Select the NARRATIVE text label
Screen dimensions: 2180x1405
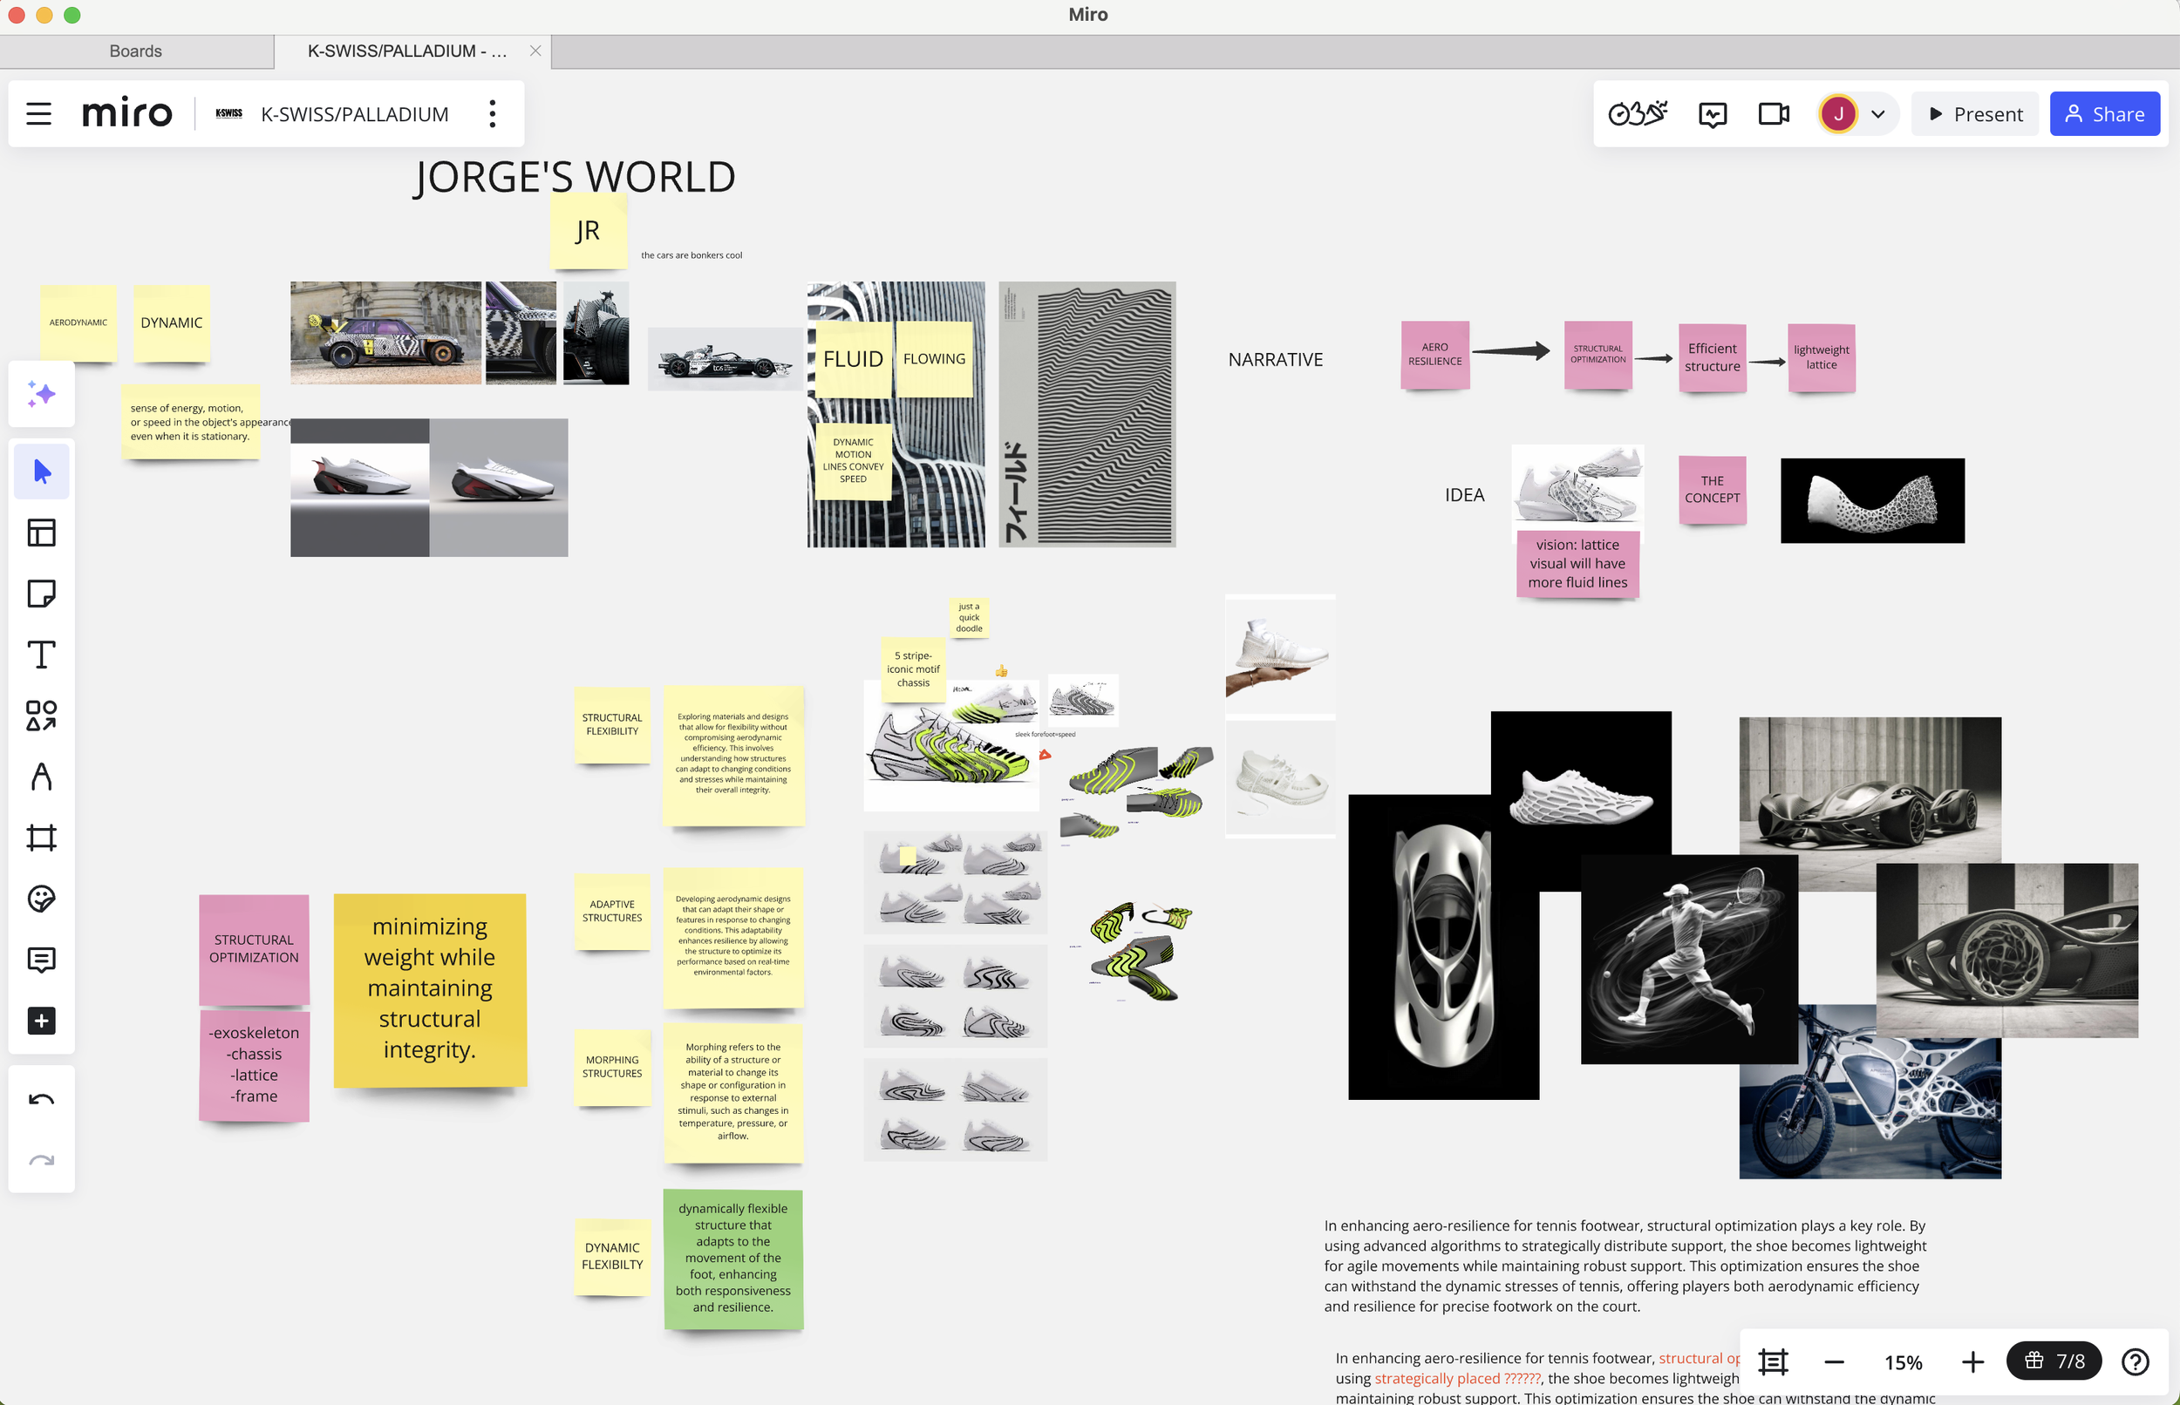tap(1276, 359)
